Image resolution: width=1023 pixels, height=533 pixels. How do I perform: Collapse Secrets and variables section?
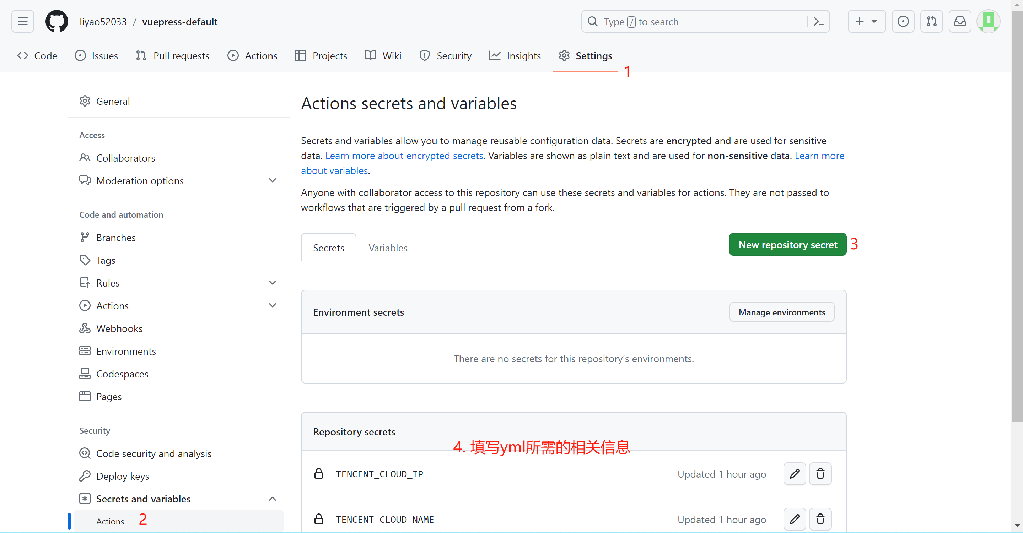[273, 499]
